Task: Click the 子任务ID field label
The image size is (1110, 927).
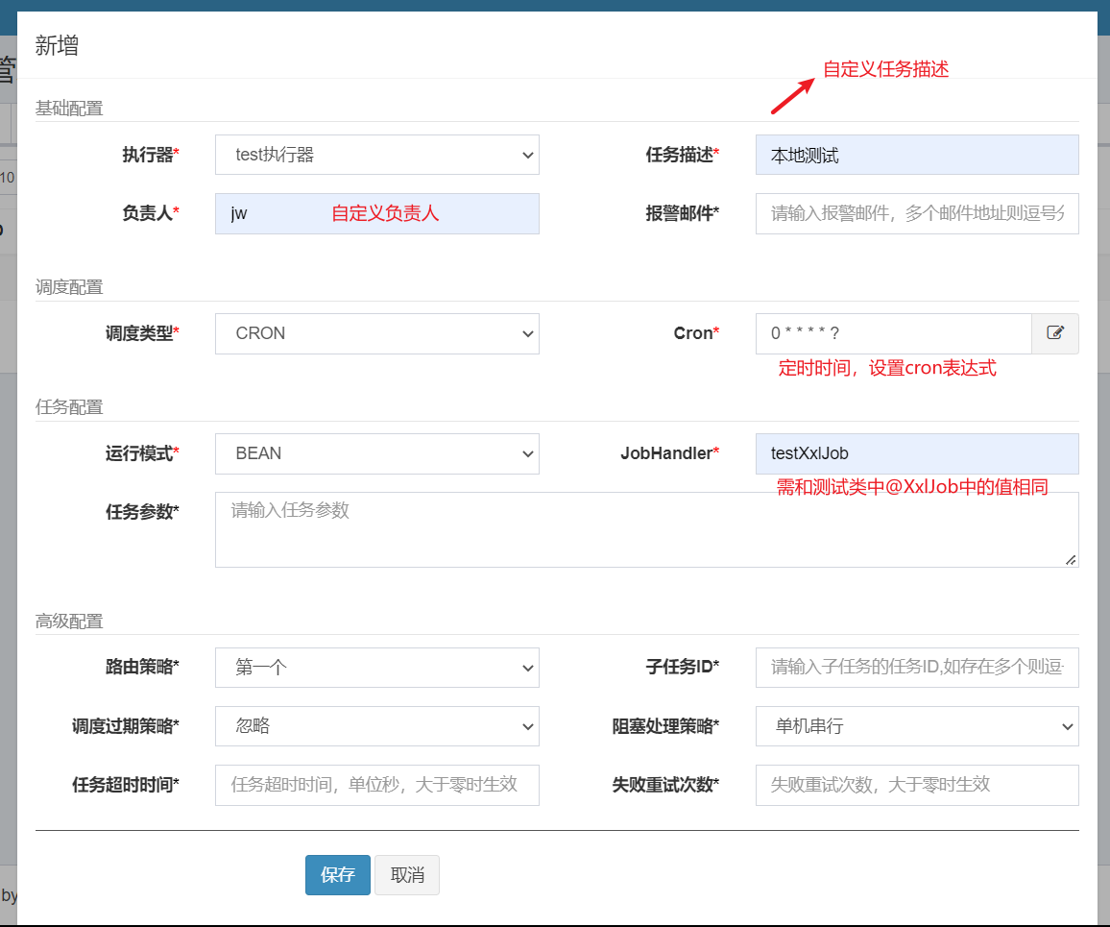Action: click(683, 667)
